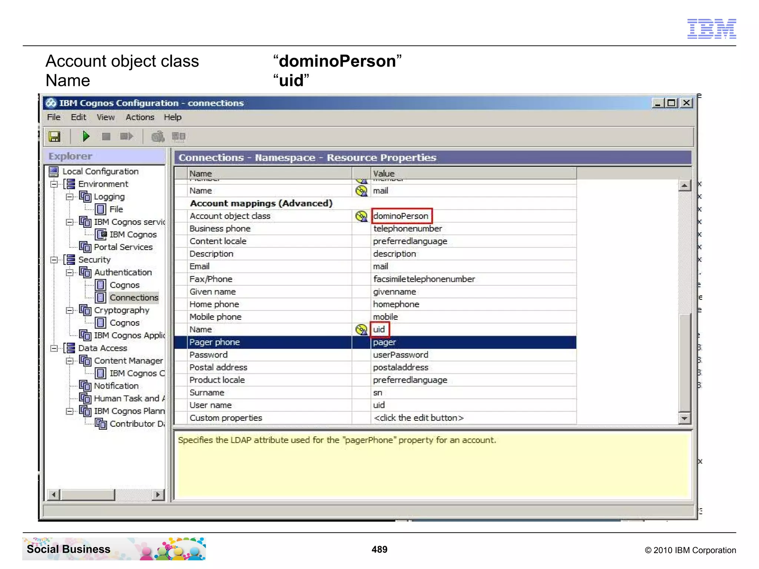Click the green Start service play icon
The image size is (759, 569).
[x=86, y=136]
